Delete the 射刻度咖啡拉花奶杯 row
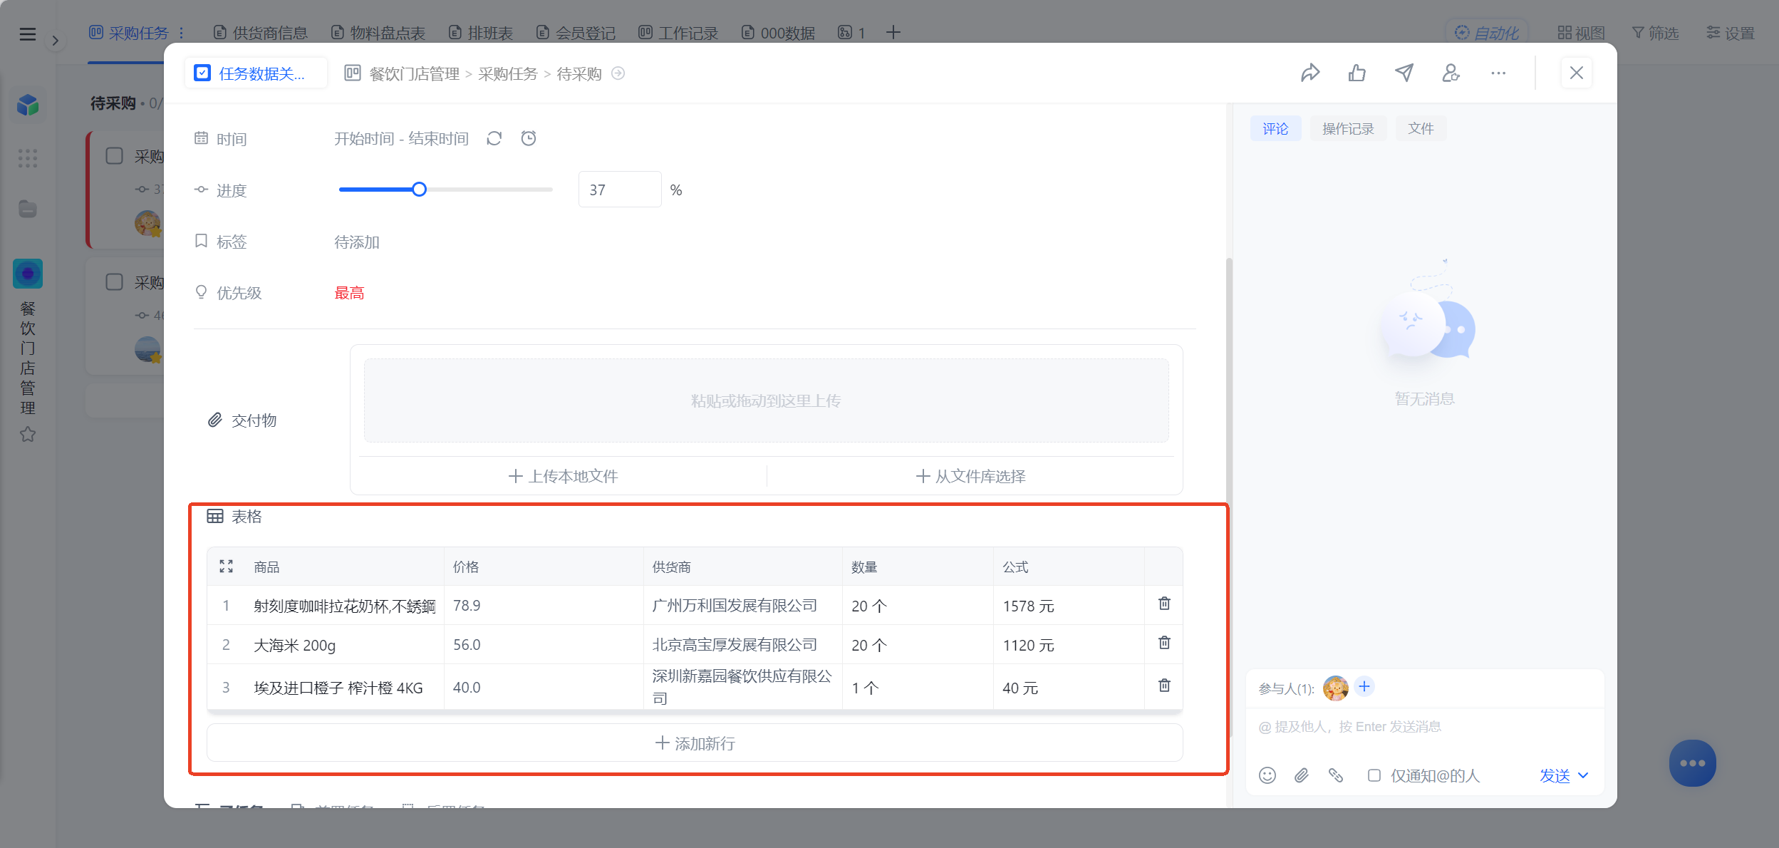This screenshot has width=1779, height=848. pos(1164,604)
